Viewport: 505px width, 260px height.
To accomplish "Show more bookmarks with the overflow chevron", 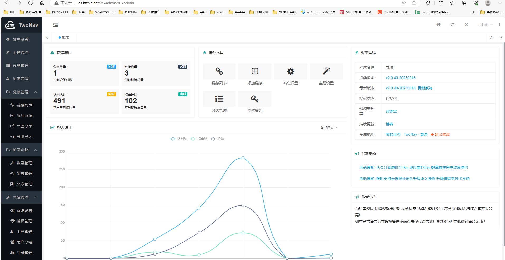I will [x=473, y=12].
